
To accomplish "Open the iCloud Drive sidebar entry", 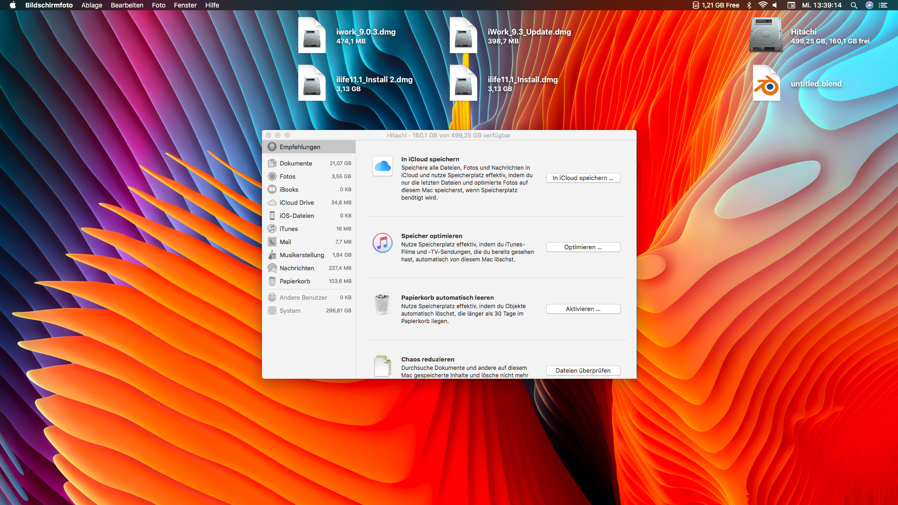I will (297, 202).
